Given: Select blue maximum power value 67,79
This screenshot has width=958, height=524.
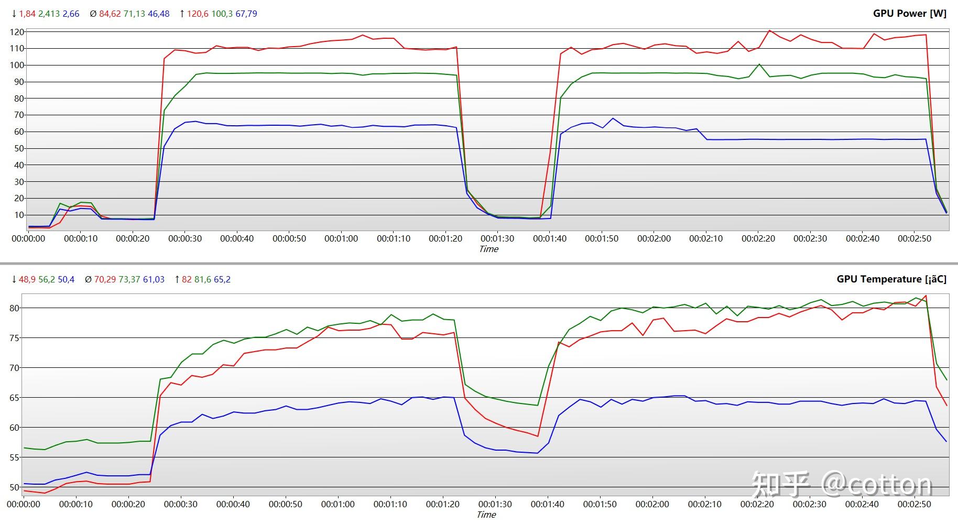Looking at the screenshot, I should tap(246, 14).
